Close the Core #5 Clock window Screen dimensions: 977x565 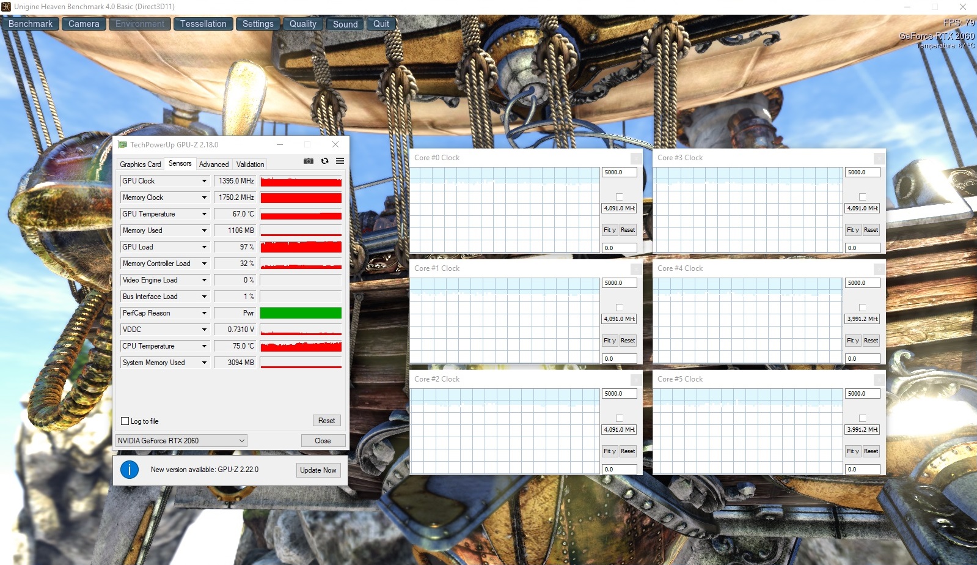[x=879, y=379]
